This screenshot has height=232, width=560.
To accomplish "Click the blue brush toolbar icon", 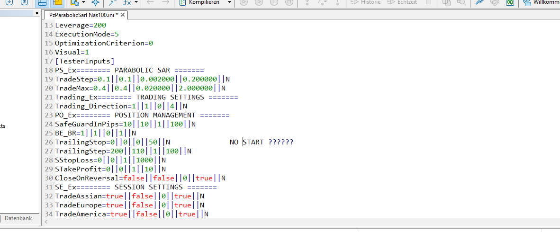I will [x=480, y=2].
